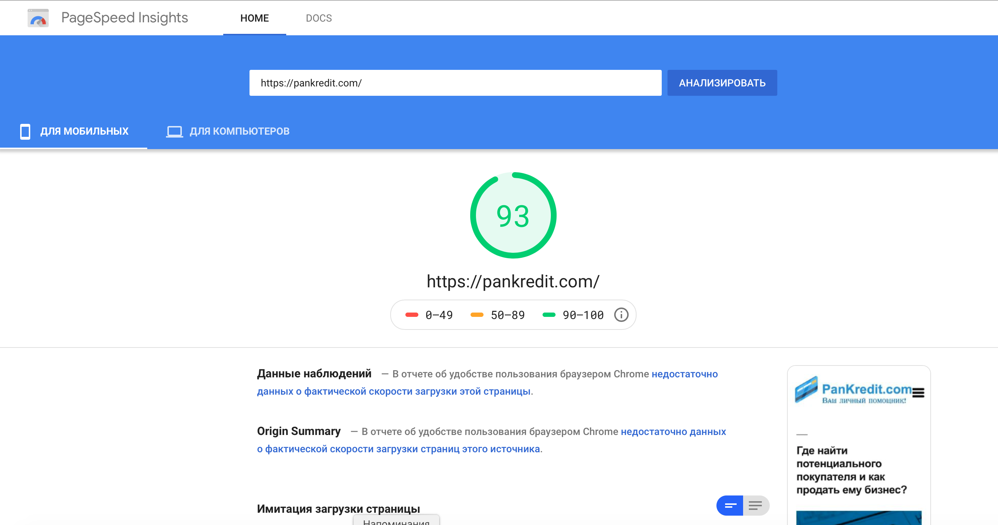Click the PageSpeed Insights logo icon

pos(38,18)
